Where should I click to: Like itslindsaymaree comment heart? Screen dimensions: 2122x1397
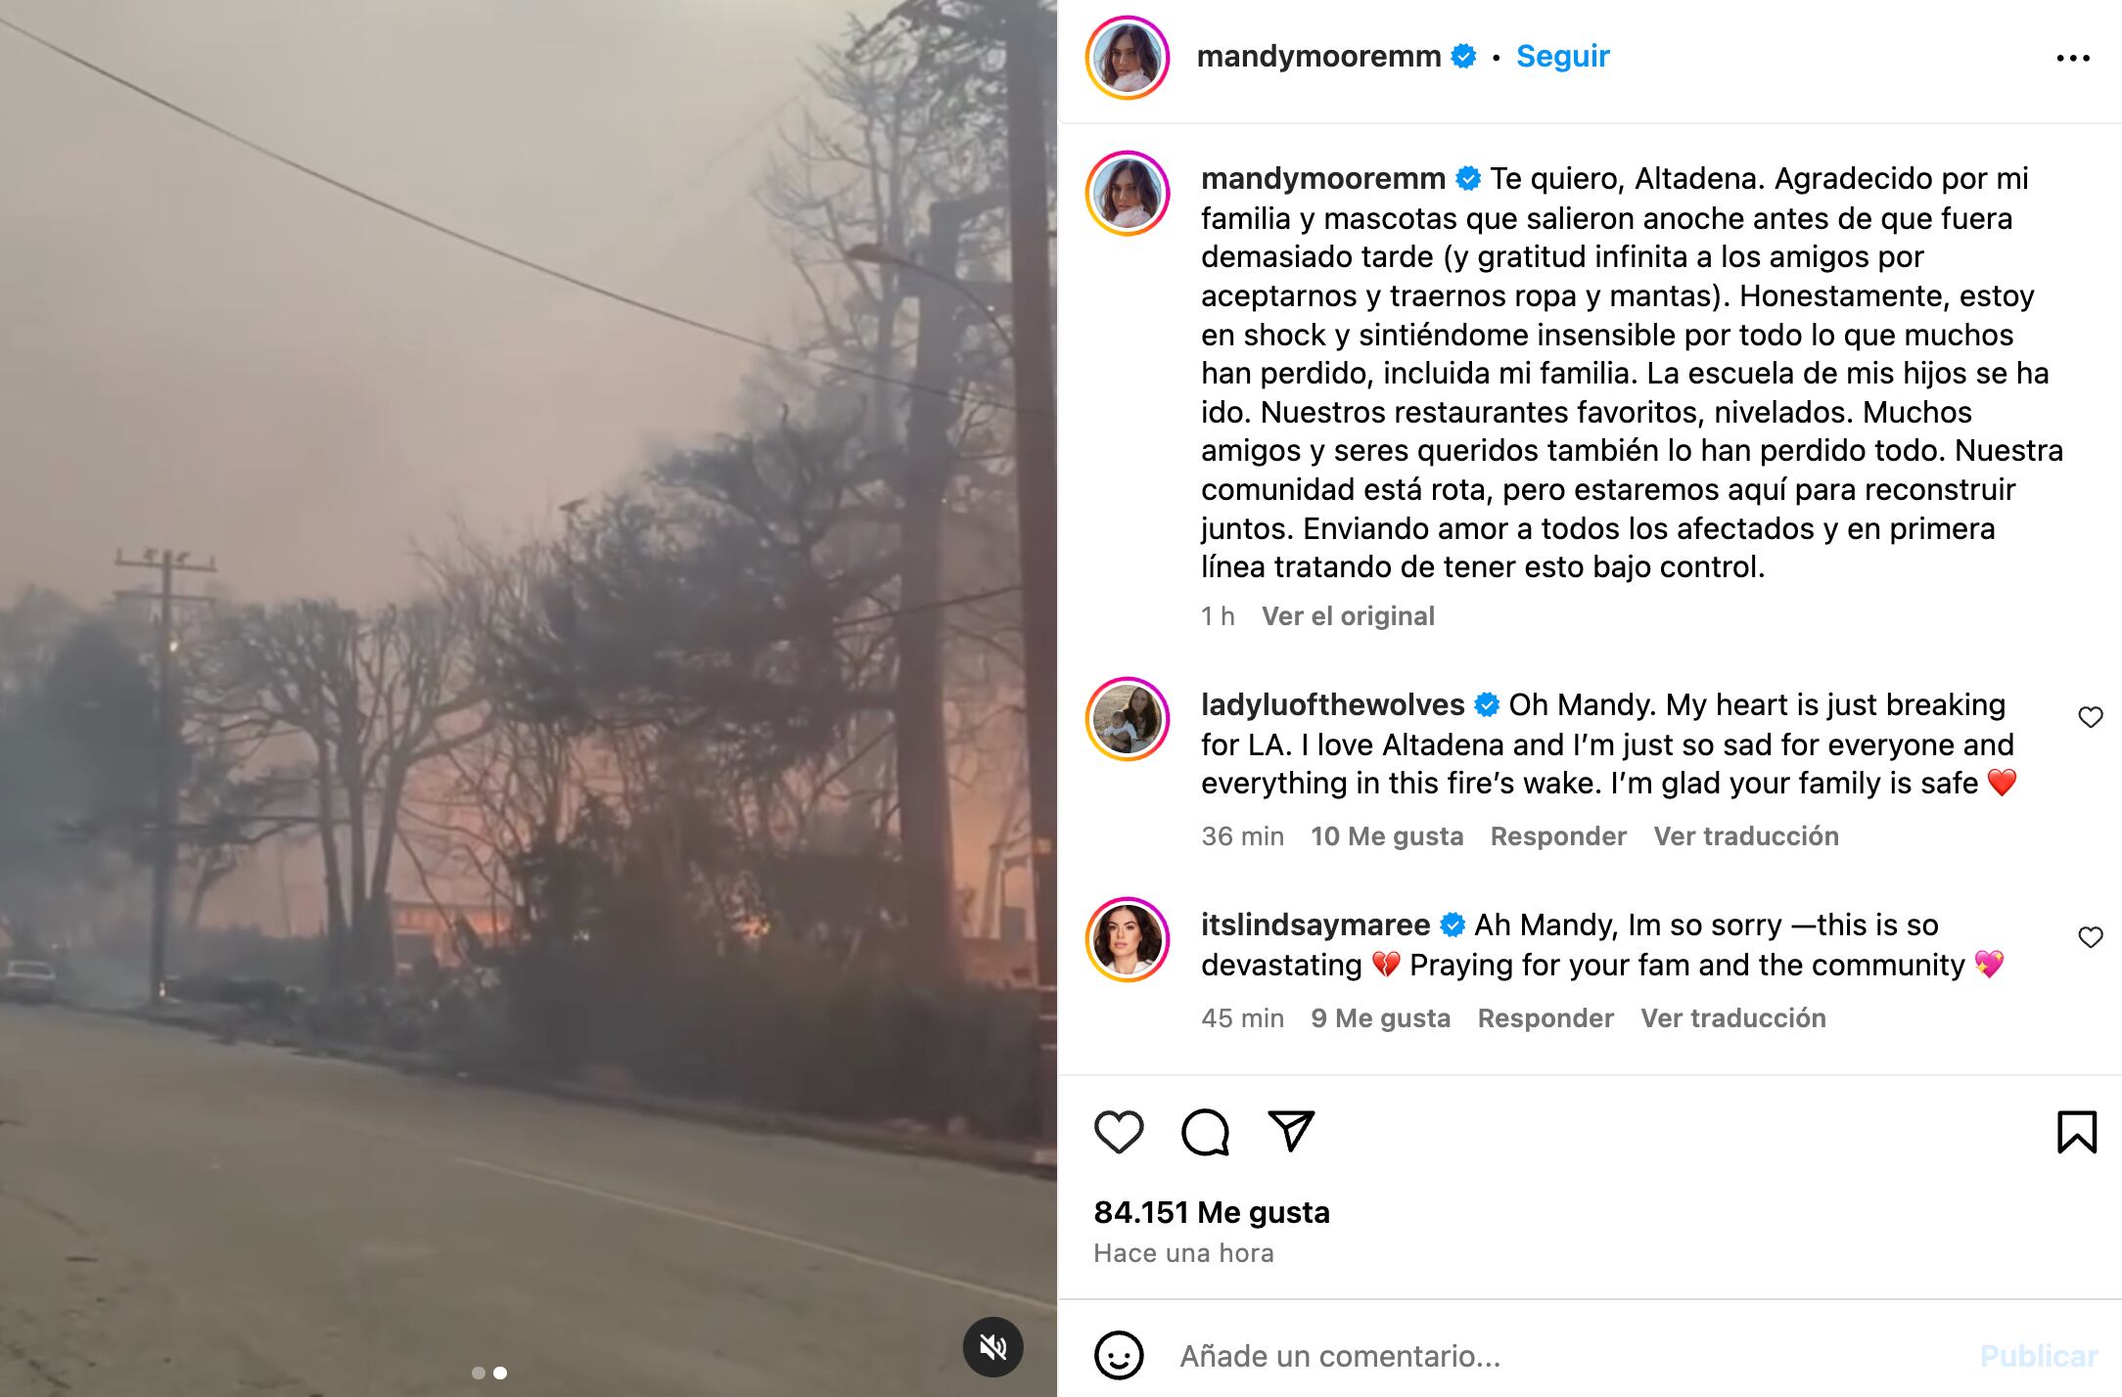click(x=2091, y=937)
